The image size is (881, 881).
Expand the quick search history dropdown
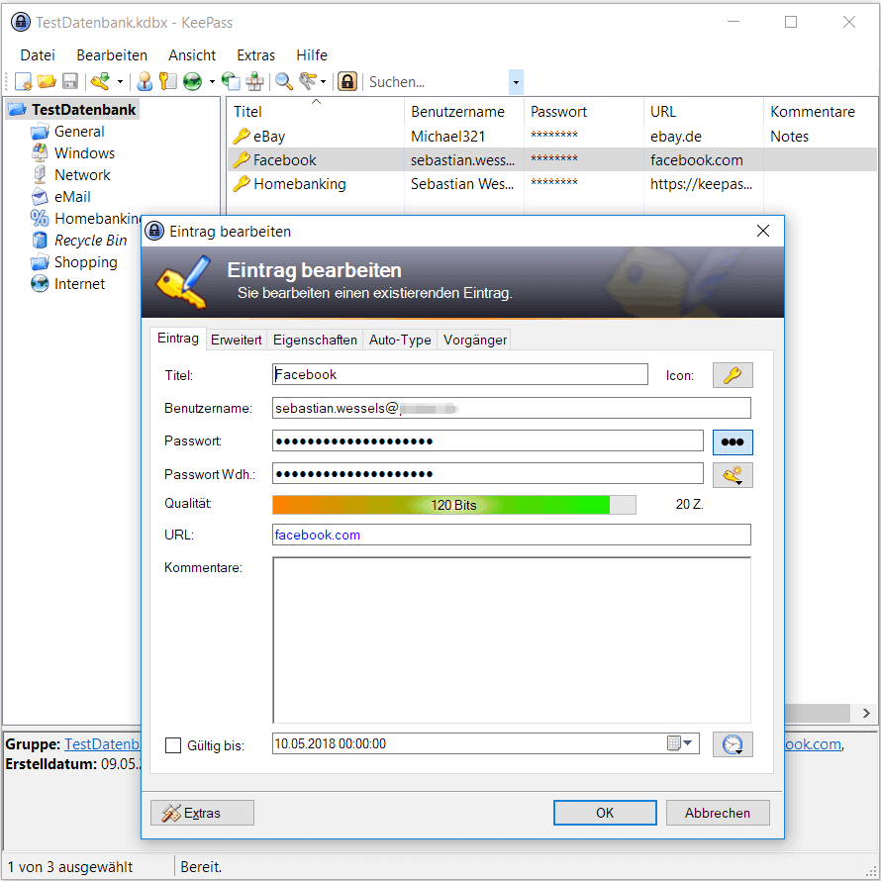coord(516,82)
